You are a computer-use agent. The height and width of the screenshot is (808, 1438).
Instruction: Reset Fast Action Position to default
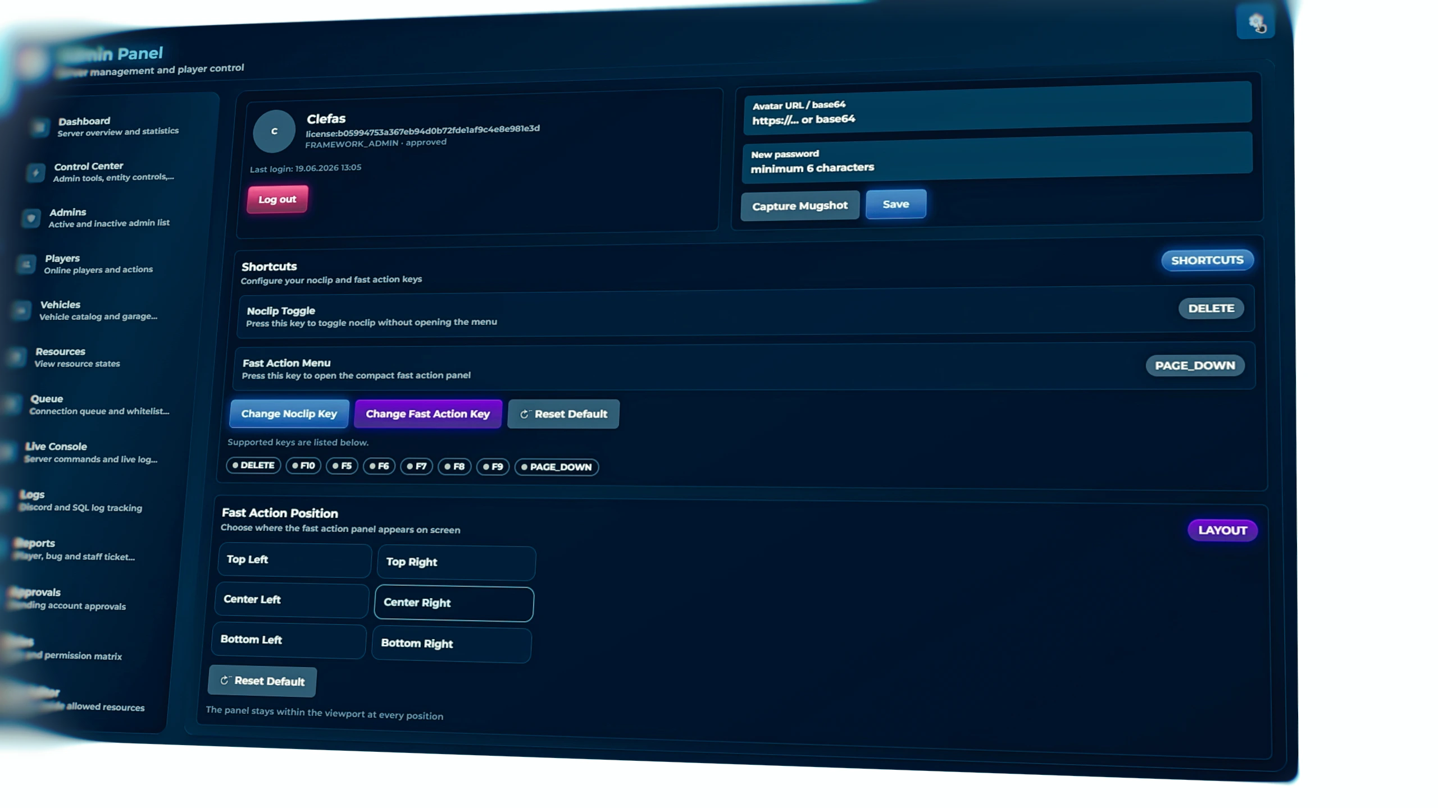point(262,681)
